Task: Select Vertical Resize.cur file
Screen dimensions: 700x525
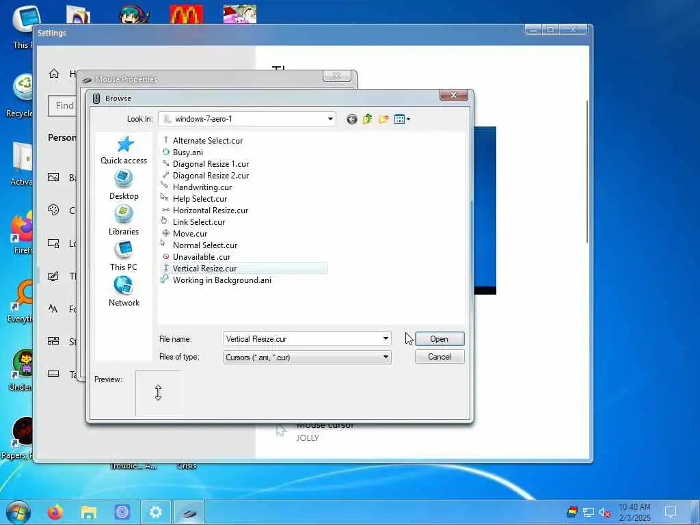Action: pos(244,268)
